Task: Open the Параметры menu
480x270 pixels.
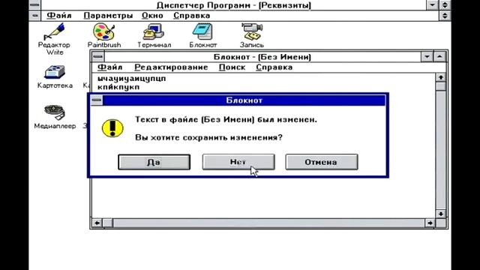Action: pyautogui.click(x=108, y=16)
